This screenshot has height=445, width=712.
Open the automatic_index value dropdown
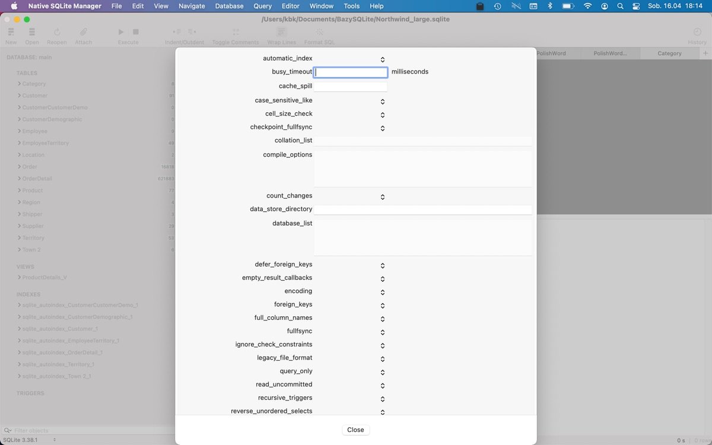[383, 59]
